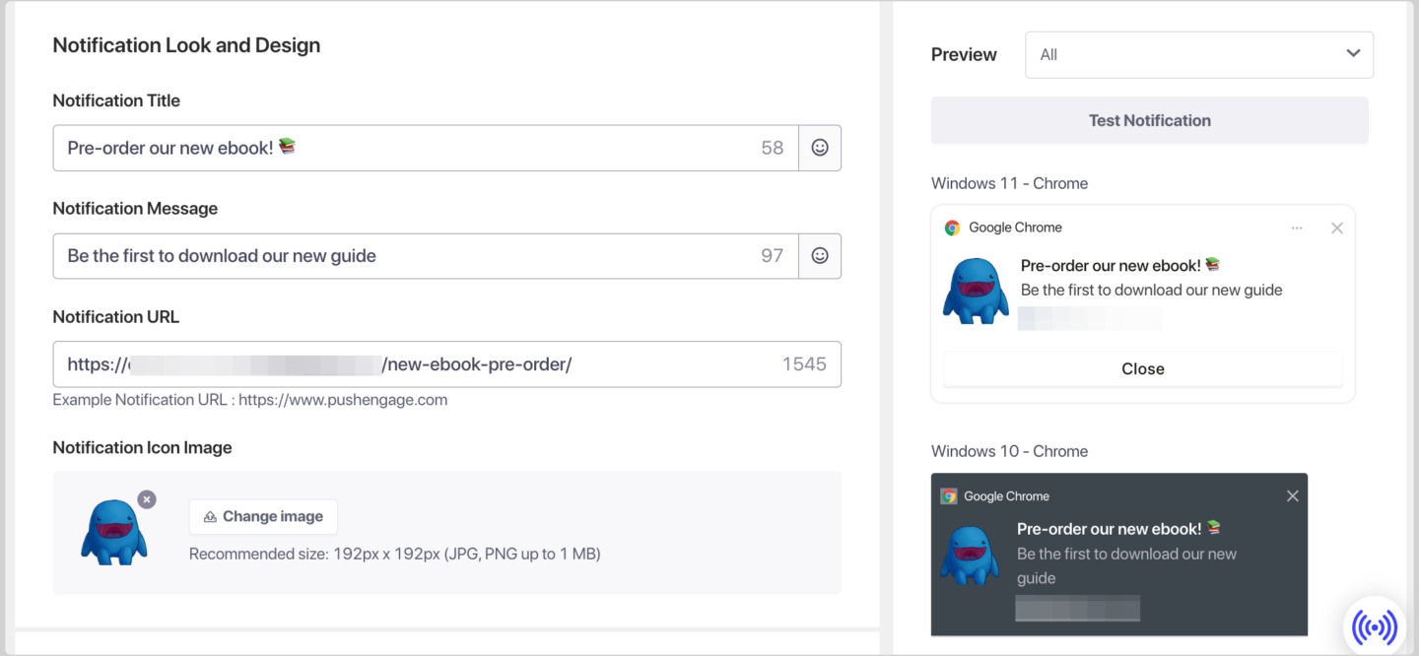Send a Test Notification
The image size is (1419, 656).
[1149, 119]
